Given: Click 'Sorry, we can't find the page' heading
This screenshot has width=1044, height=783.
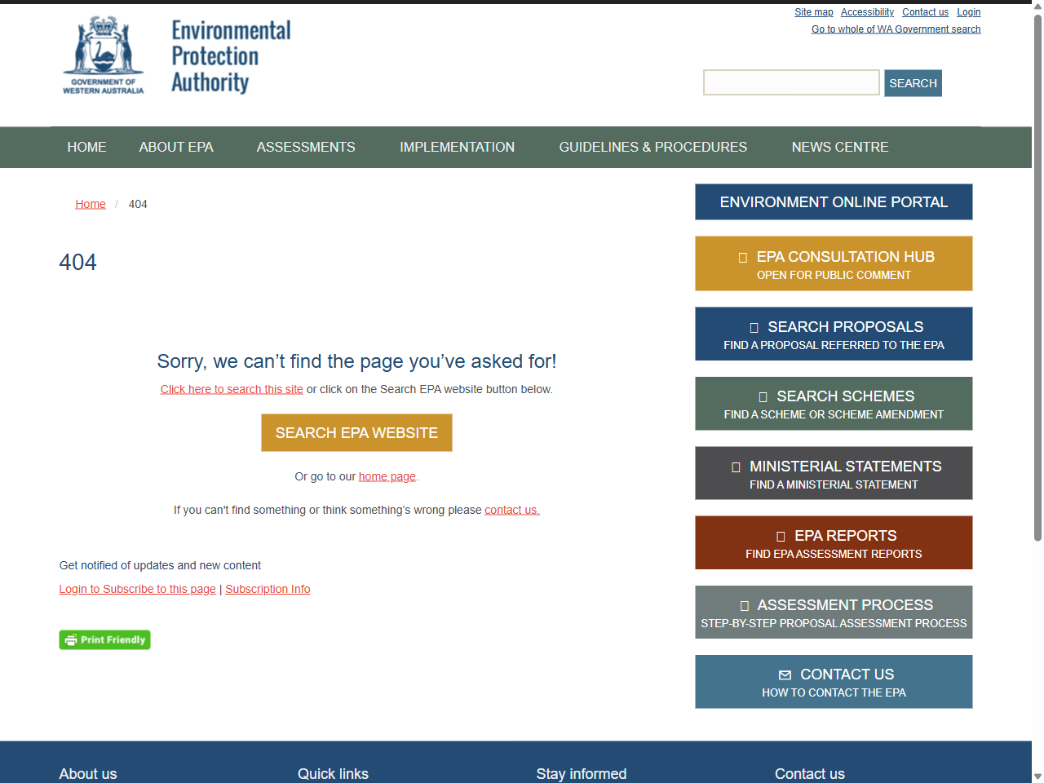Looking at the screenshot, I should pos(356,361).
